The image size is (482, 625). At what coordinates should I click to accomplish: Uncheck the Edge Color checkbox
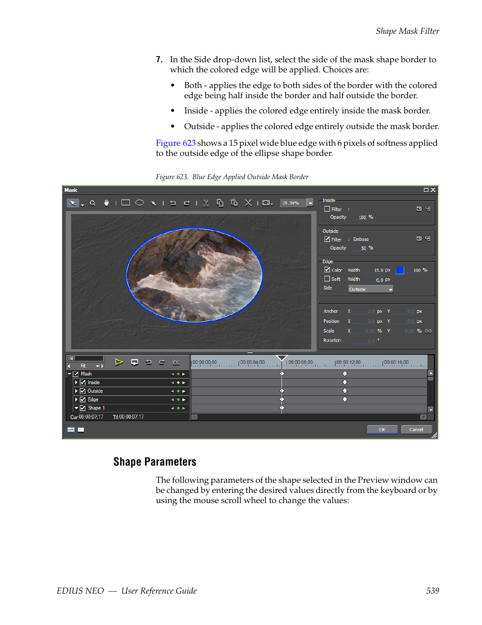tap(327, 270)
